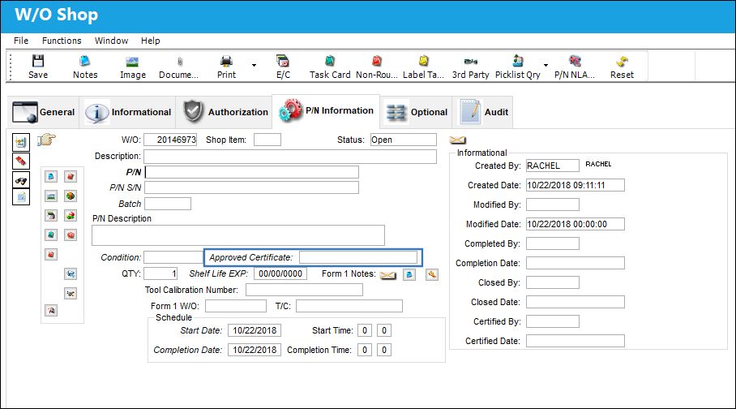The height and width of the screenshot is (409, 736).
Task: Click the Created By field
Action: [x=553, y=166]
